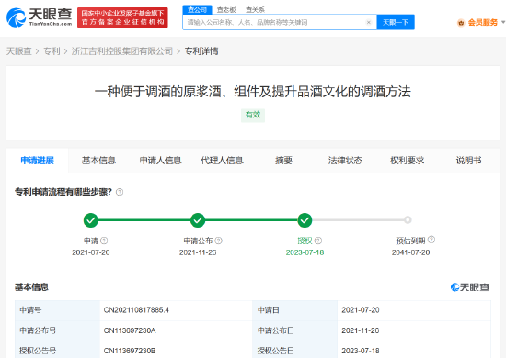506x358 pixels.
Task: Click the question mark icon next to 申请
Action: (x=104, y=241)
